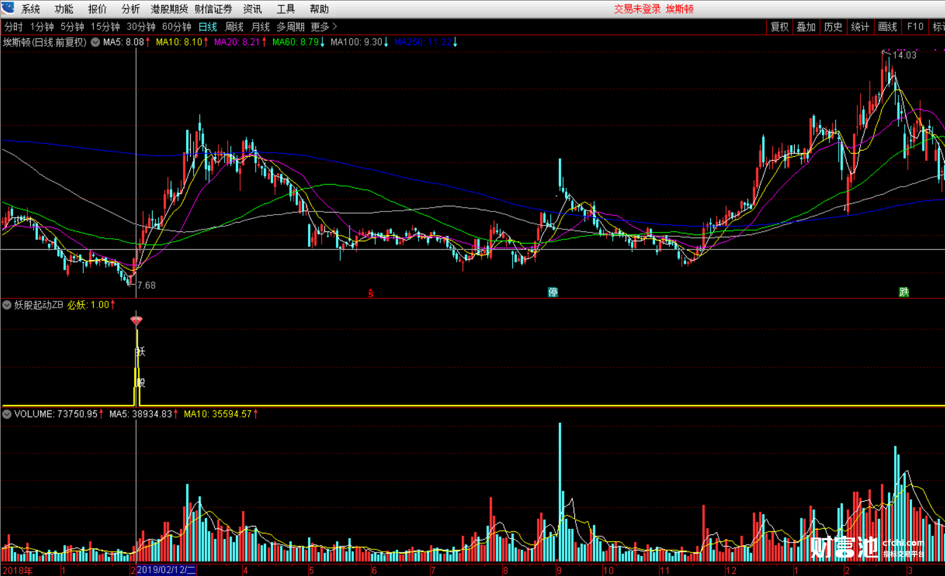Click the volume MA10: 35594.57 label

[x=217, y=414]
